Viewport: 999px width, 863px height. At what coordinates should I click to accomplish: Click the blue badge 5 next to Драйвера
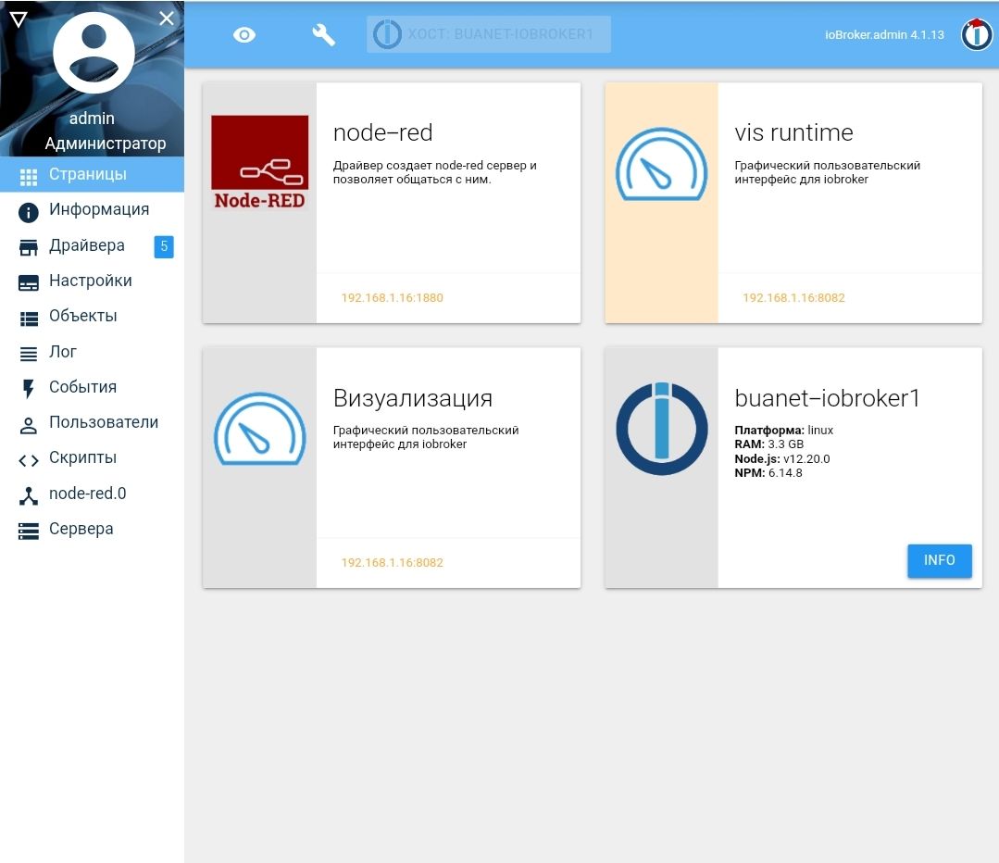coord(164,246)
